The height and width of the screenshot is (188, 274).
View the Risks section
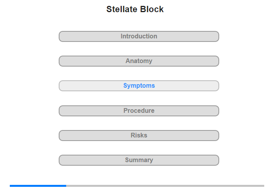point(139,136)
